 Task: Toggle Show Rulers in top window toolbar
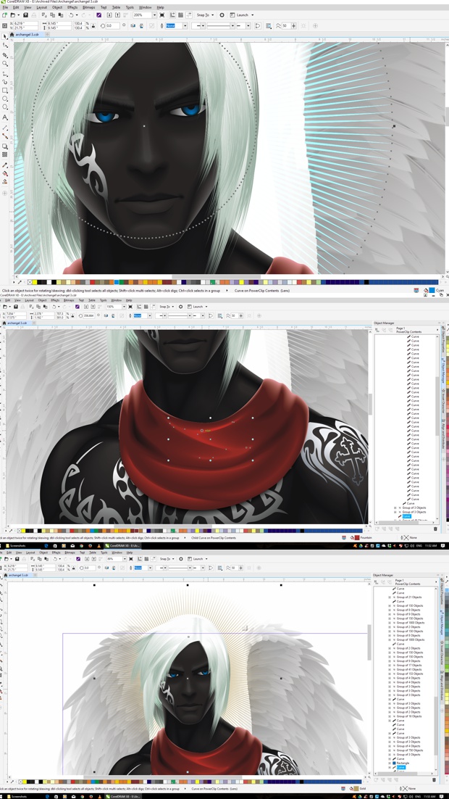coord(173,15)
